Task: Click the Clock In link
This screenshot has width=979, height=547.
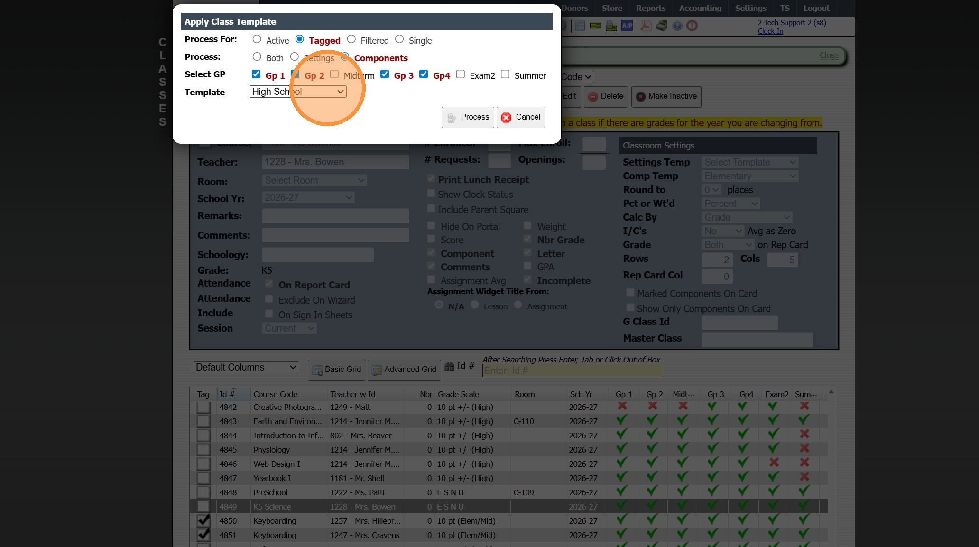Action: pyautogui.click(x=770, y=31)
